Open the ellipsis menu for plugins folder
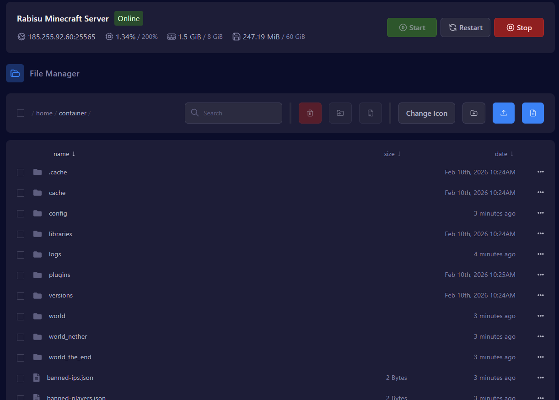 pyautogui.click(x=541, y=275)
